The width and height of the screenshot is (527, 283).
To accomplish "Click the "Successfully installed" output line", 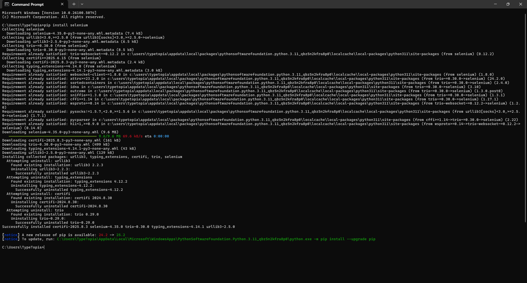I will 118,227.
